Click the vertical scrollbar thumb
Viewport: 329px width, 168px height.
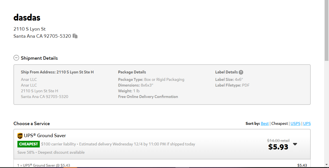point(326,30)
